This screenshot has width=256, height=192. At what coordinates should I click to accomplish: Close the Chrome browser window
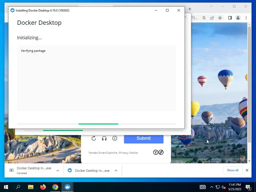(x=246, y=6)
